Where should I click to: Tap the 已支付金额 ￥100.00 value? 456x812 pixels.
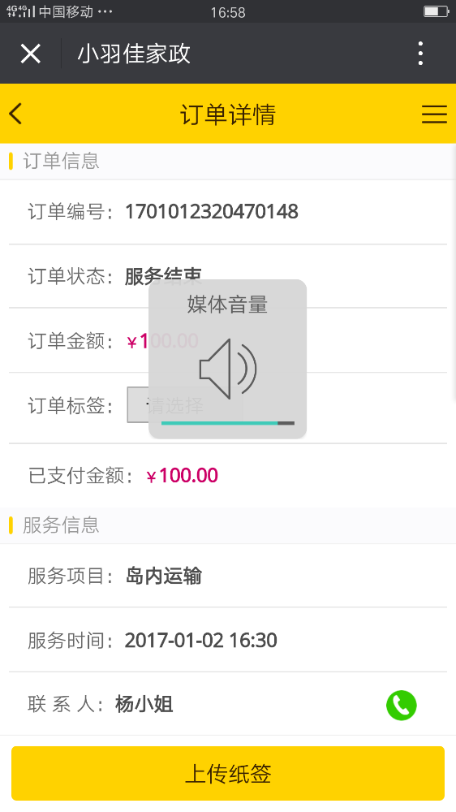click(x=183, y=475)
